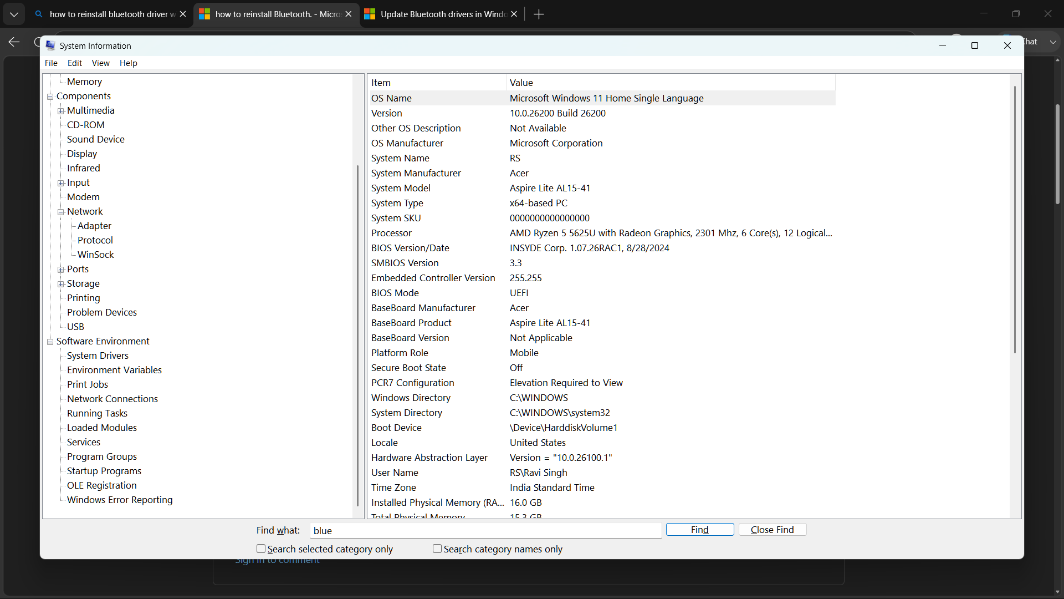Close the 'Update Bluetooth drivers' tab
Image resolution: width=1064 pixels, height=599 pixels.
click(514, 14)
